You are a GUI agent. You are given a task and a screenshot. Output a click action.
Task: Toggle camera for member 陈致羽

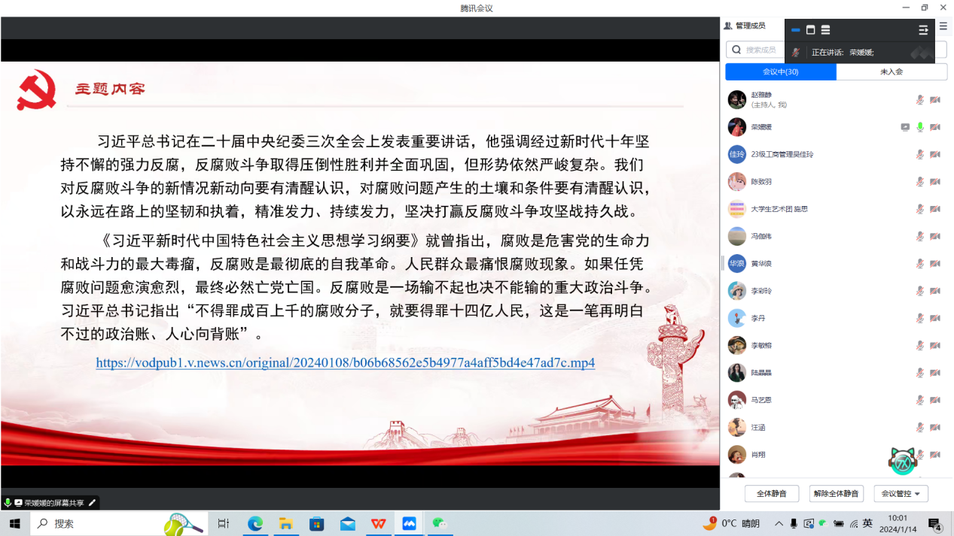coord(935,182)
